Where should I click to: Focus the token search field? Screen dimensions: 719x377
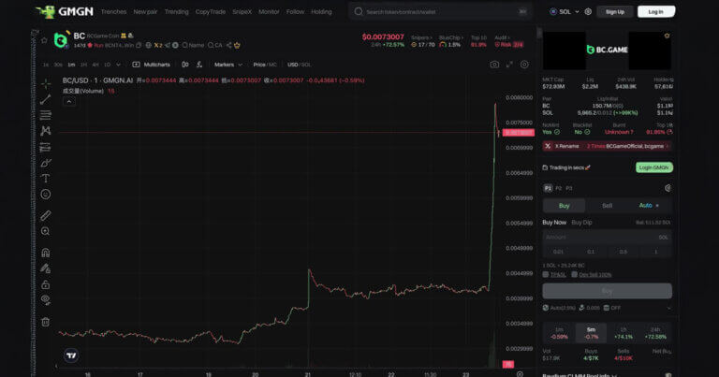(440, 12)
